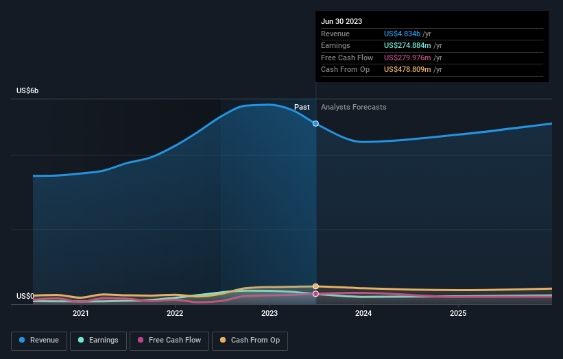Click the 2024 x-axis label

(363, 313)
